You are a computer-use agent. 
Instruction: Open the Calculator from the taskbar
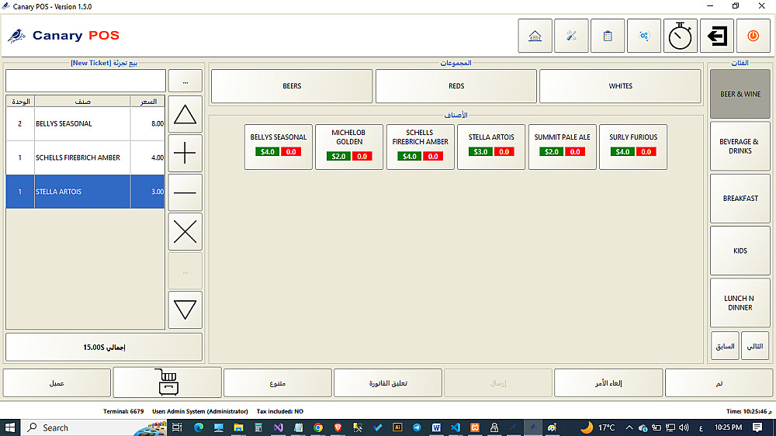(x=258, y=427)
